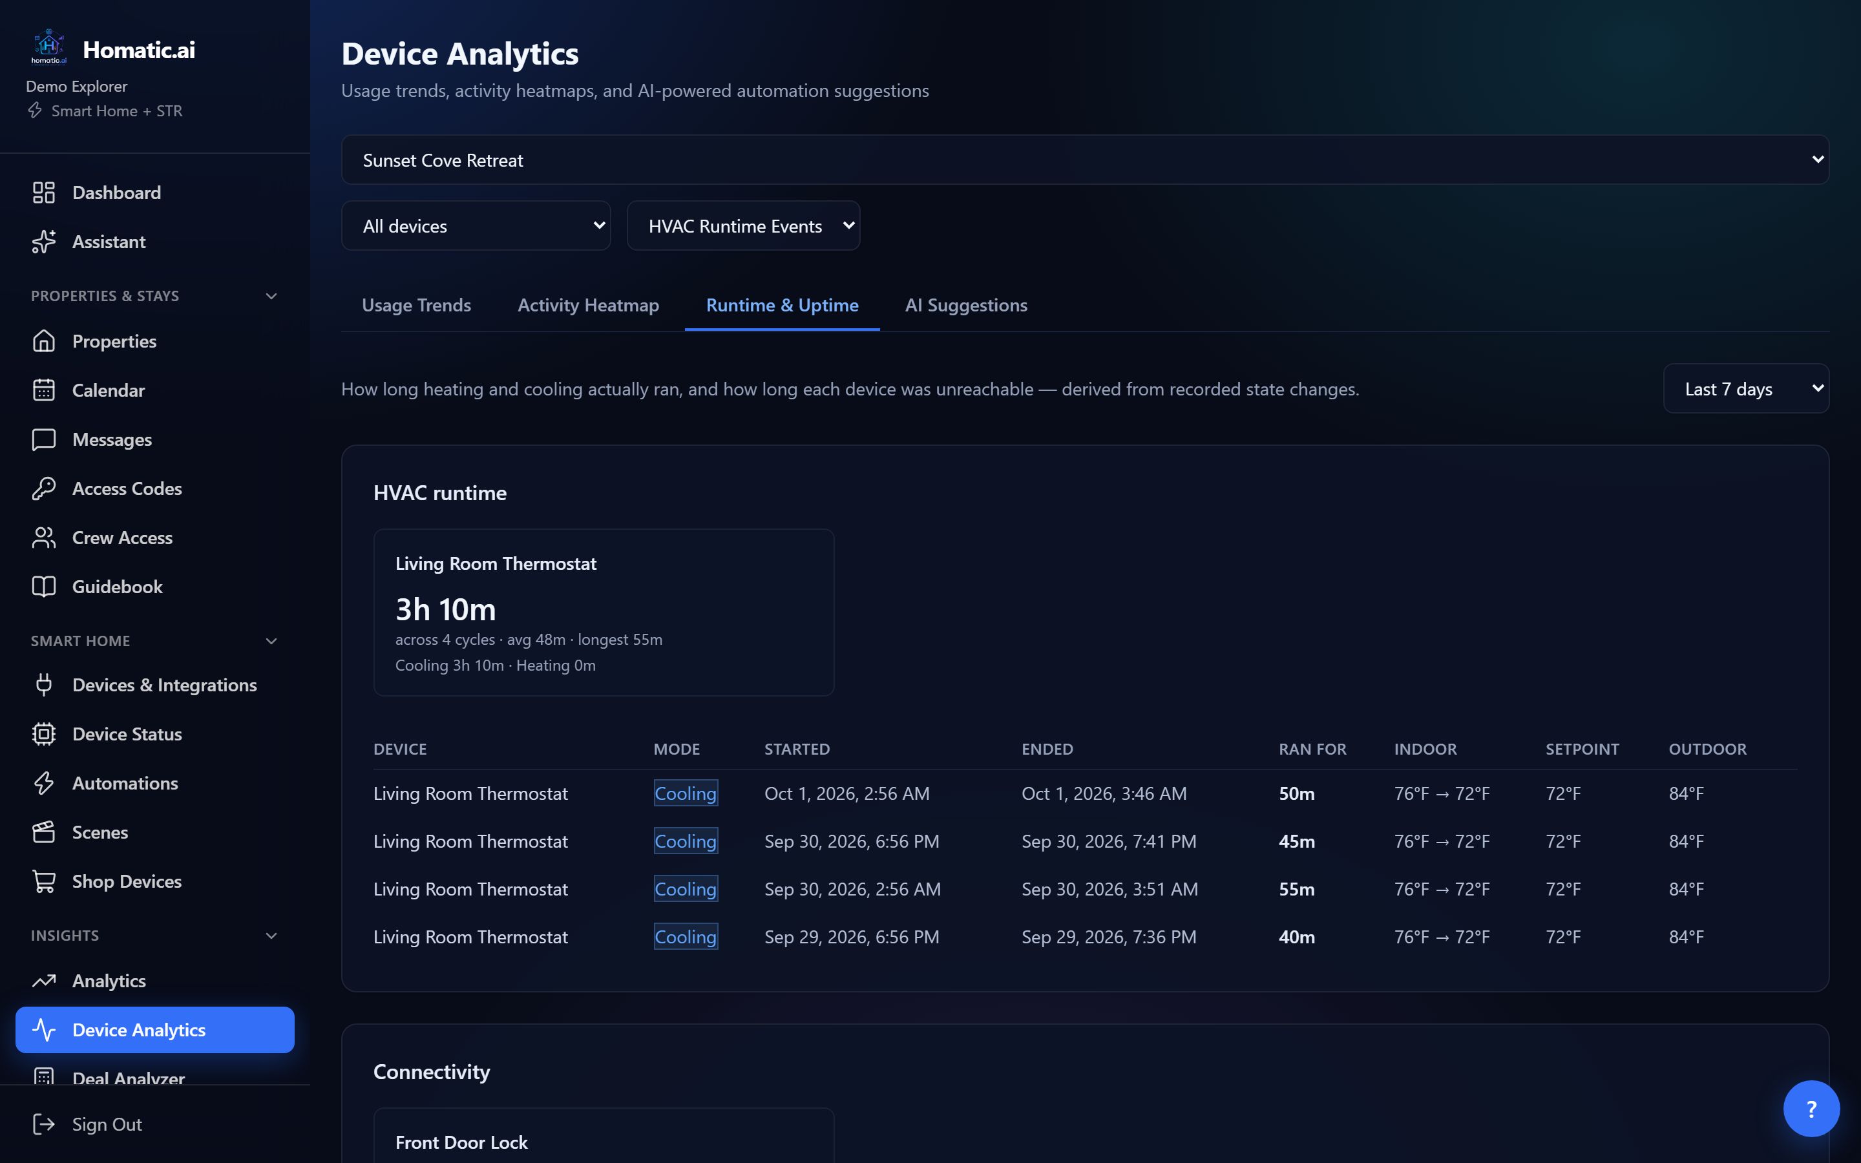The width and height of the screenshot is (1861, 1163).
Task: Click the Guidebook book icon
Action: (44, 587)
